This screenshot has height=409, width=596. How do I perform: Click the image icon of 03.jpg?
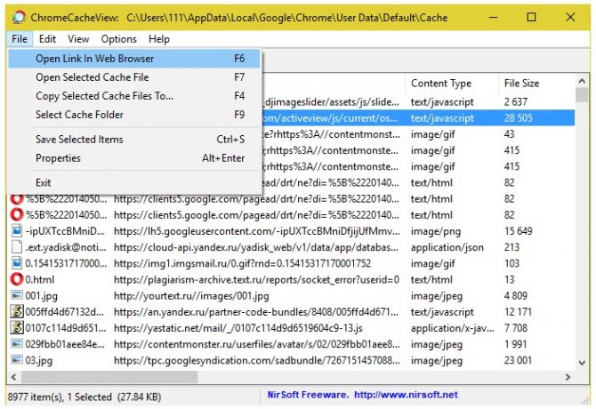(16, 359)
